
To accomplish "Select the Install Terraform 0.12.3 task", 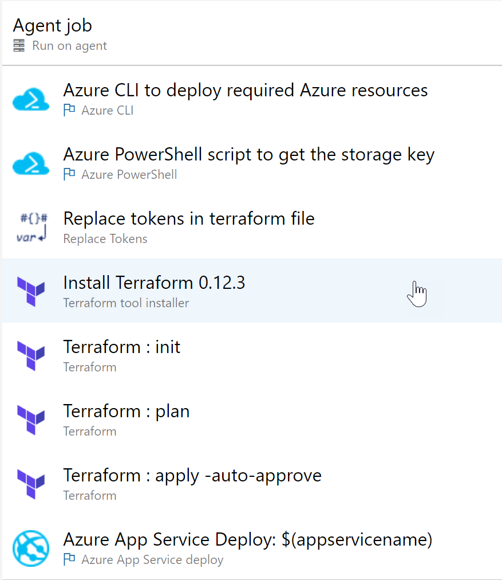I will [x=252, y=291].
